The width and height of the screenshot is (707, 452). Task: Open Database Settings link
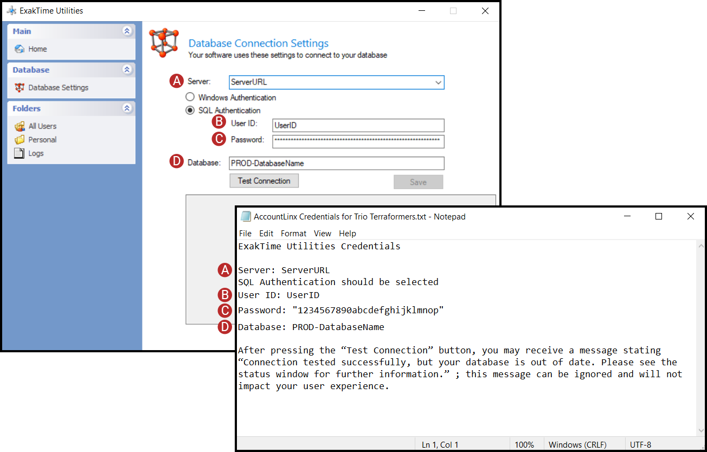(x=59, y=87)
